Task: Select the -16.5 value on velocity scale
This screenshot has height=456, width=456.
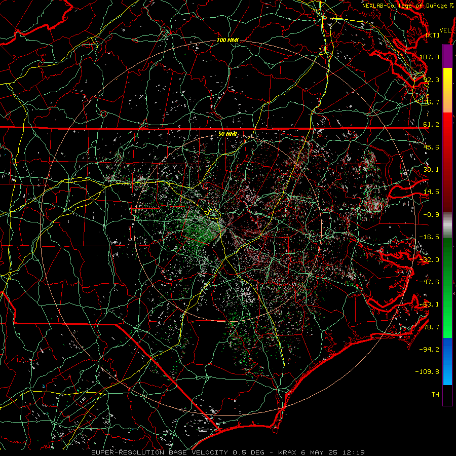Action: (x=429, y=237)
